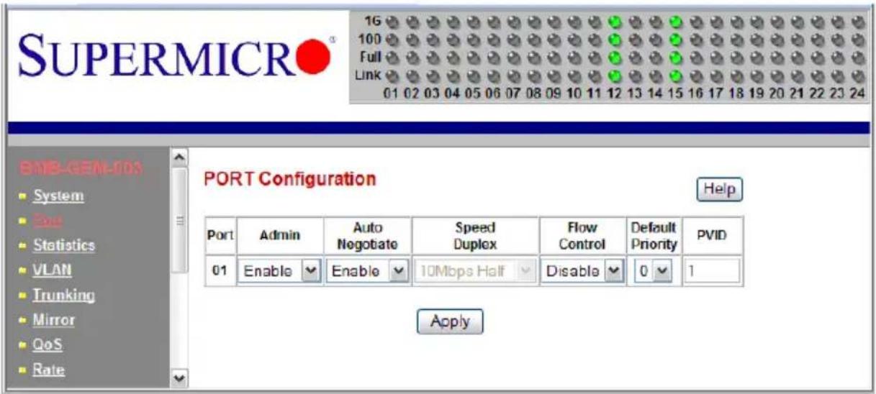Click the gray Link LED for port 06
This screenshot has height=394, width=876.
[492, 75]
